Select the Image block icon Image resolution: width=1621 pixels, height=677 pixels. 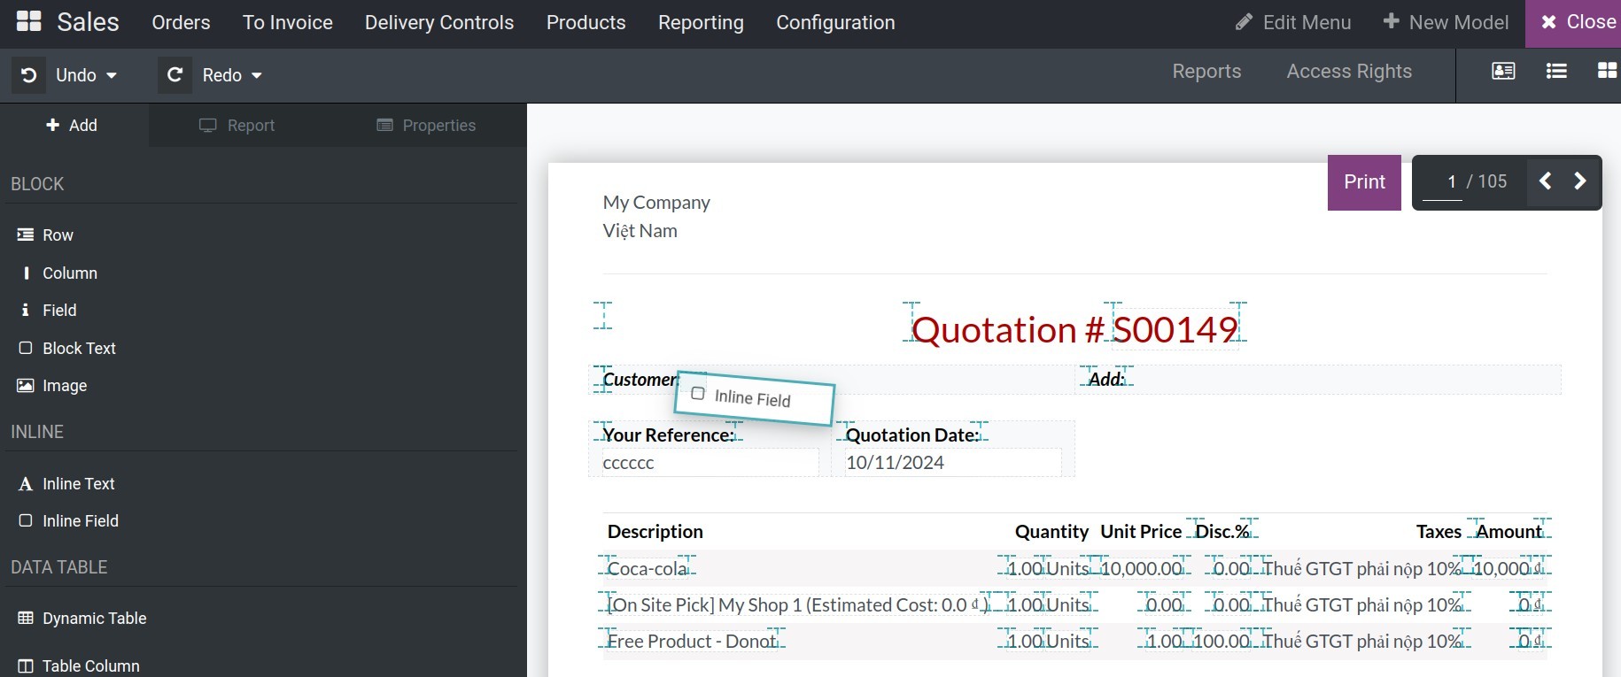(26, 386)
